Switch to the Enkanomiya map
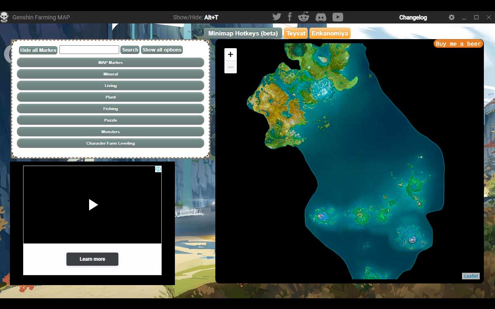 [330, 33]
